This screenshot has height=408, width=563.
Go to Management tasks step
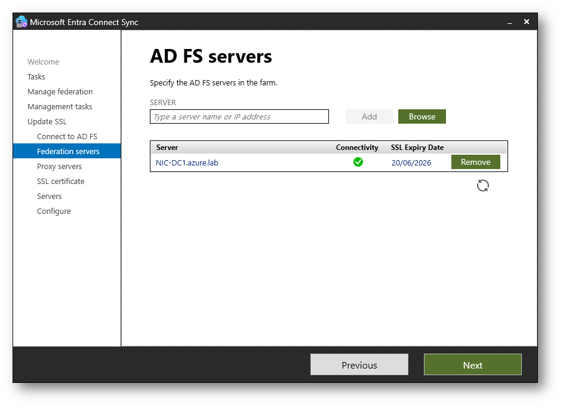(60, 106)
